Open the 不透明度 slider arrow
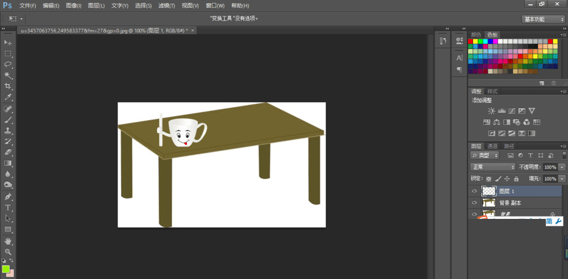This screenshot has height=279, width=568. pos(562,167)
